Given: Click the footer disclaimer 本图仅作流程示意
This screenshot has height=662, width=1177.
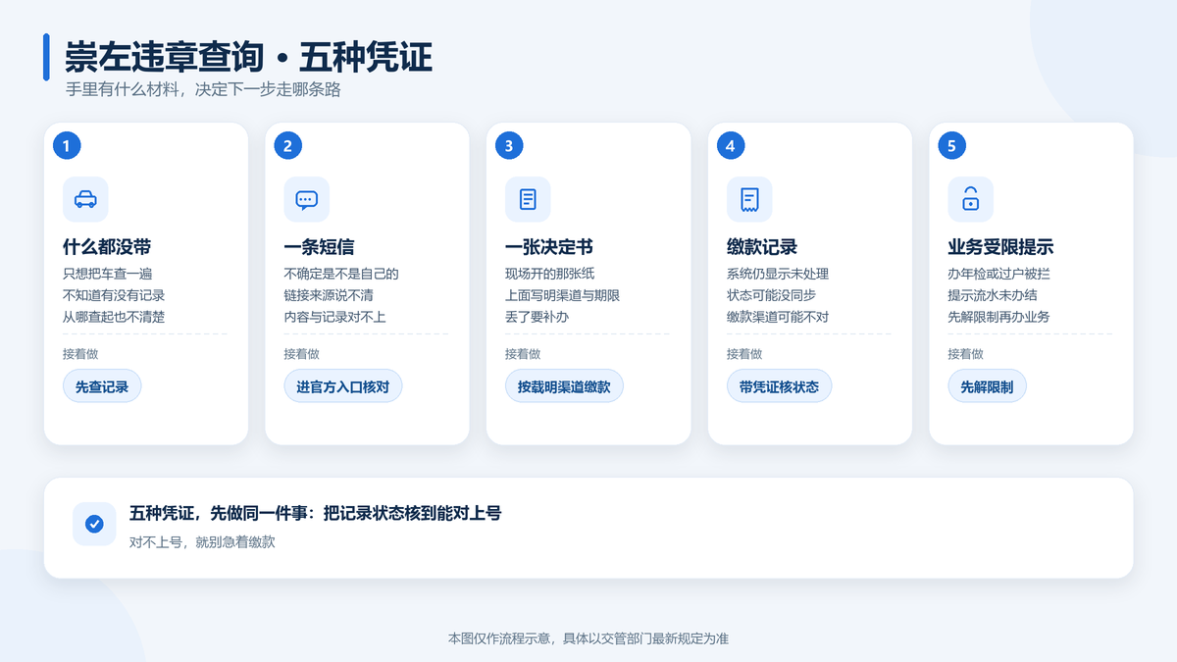Looking at the screenshot, I should [x=500, y=638].
